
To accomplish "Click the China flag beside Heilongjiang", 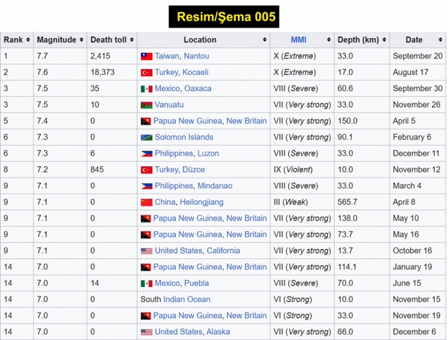I will tap(146, 203).
